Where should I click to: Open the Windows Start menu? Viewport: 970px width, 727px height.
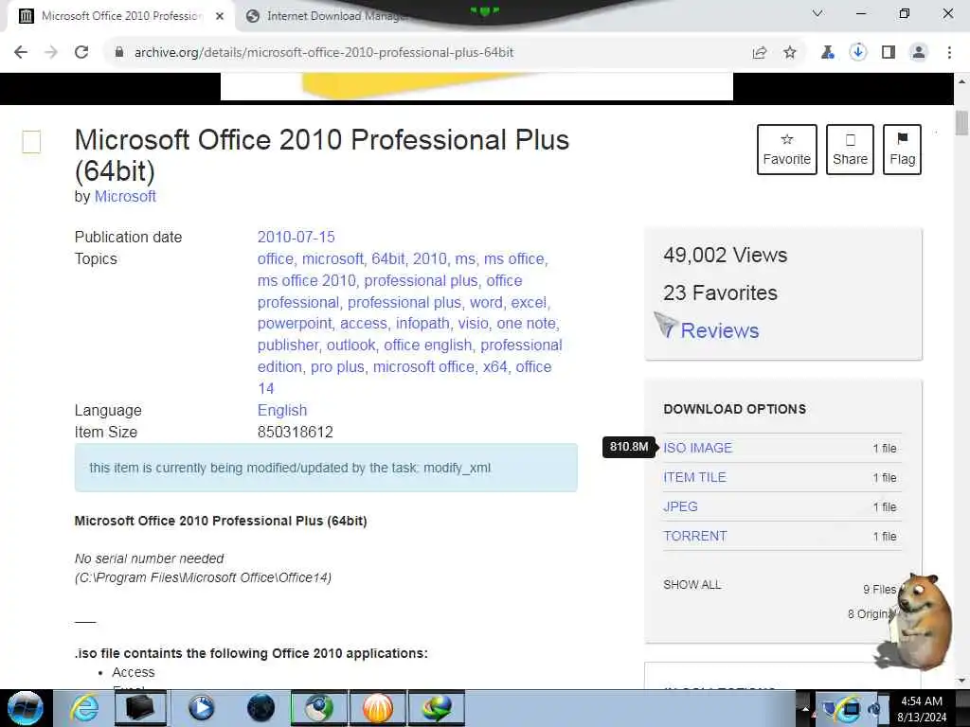(x=26, y=708)
